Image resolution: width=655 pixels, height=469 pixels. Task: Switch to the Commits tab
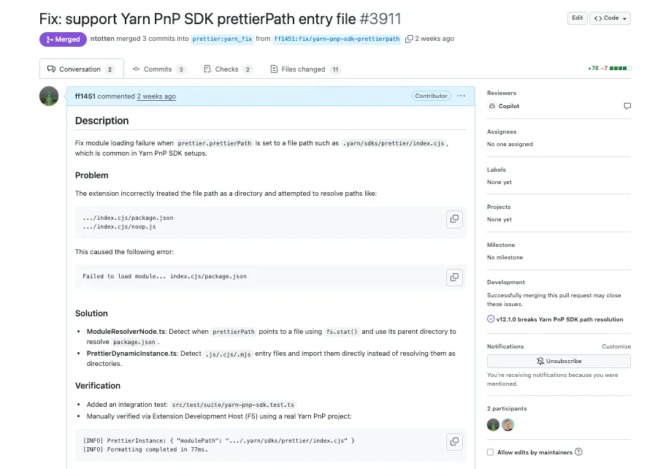click(158, 69)
